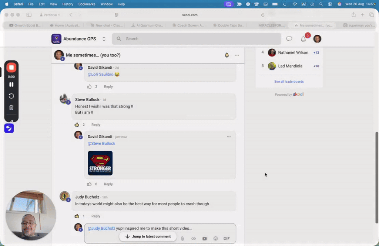Screen dimensions: 379x246
Task: Open Edit menu in menu bar
Action: point(41,4)
